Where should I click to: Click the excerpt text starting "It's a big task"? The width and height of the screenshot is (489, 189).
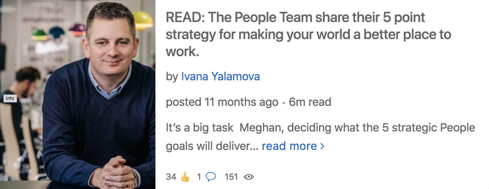click(320, 128)
